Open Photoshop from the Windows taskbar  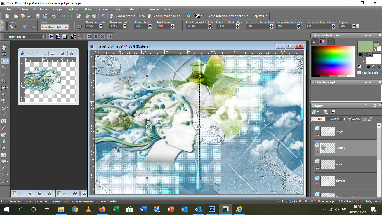(x=212, y=209)
